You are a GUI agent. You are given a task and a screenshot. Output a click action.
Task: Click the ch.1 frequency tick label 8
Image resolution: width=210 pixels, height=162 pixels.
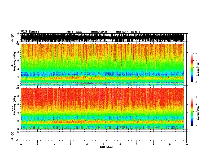tap(19, 52)
